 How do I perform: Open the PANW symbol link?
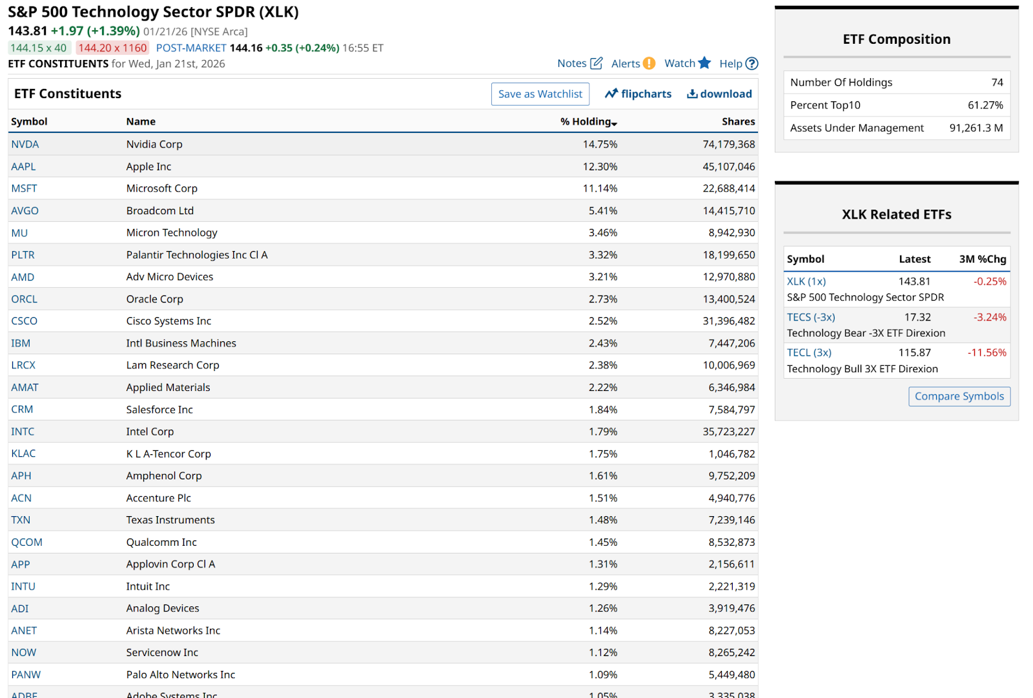coord(26,675)
